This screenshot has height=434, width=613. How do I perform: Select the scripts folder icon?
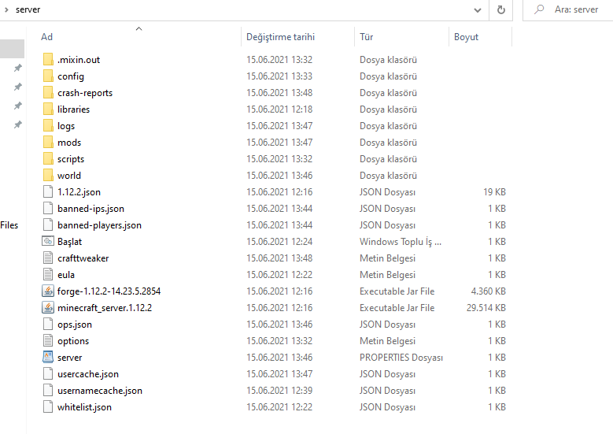point(48,159)
